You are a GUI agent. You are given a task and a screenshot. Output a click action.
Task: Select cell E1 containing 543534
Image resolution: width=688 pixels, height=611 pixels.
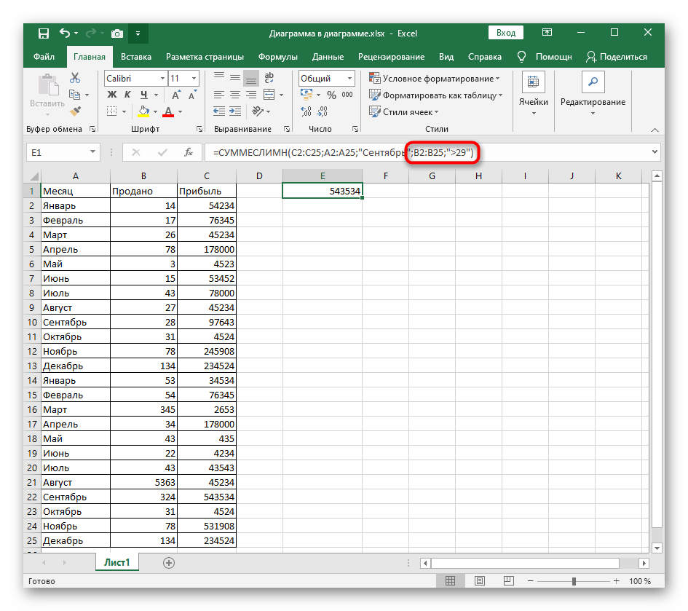pos(323,191)
